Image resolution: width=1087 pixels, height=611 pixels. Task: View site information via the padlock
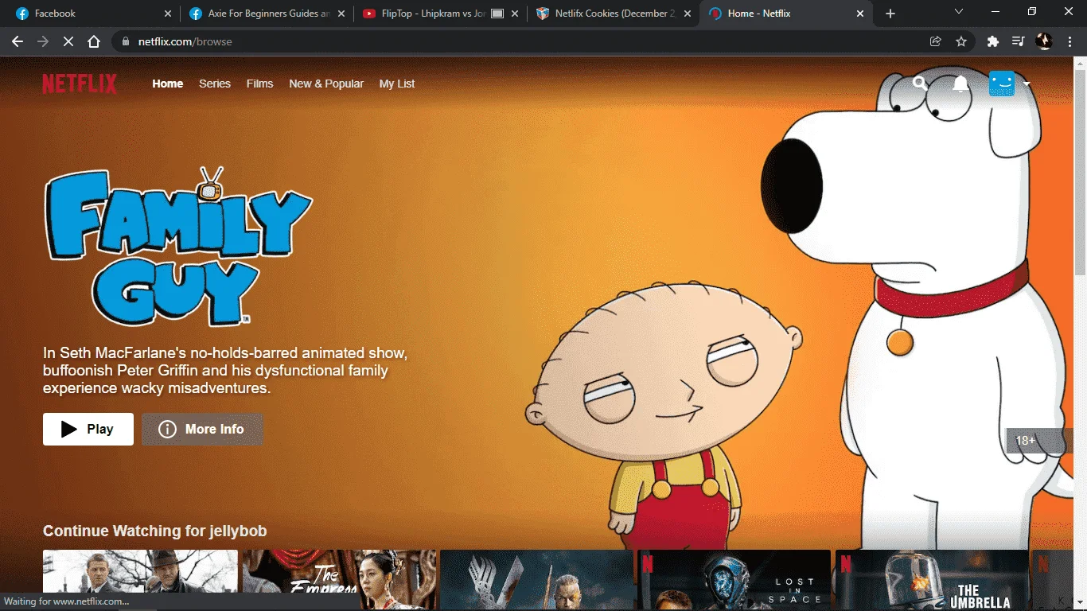tap(125, 41)
